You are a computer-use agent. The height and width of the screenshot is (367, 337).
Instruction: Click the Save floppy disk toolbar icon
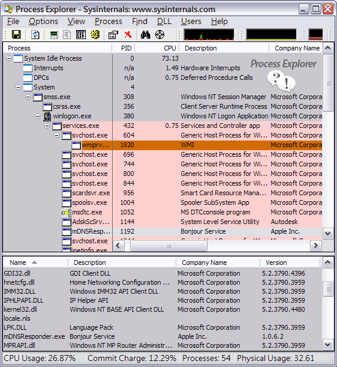(16, 35)
